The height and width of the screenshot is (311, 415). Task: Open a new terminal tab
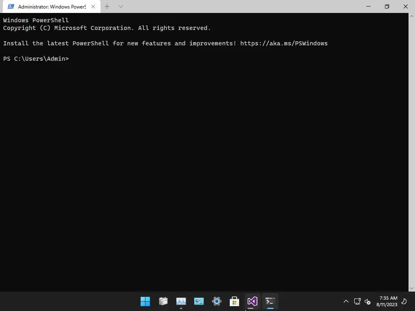[107, 6]
